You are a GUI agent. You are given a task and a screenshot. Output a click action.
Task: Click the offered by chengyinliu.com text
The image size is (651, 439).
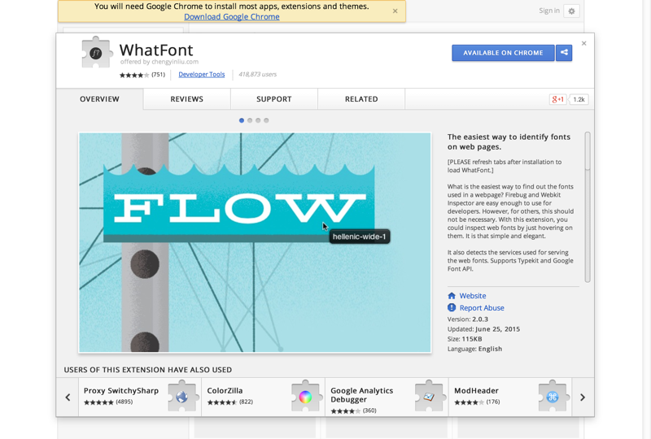click(159, 62)
